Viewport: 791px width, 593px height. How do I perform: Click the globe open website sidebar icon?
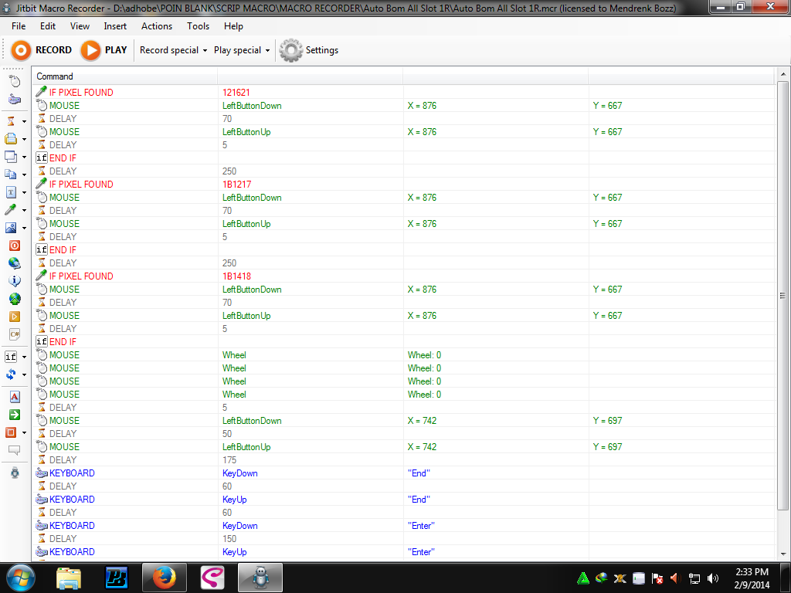(x=15, y=263)
